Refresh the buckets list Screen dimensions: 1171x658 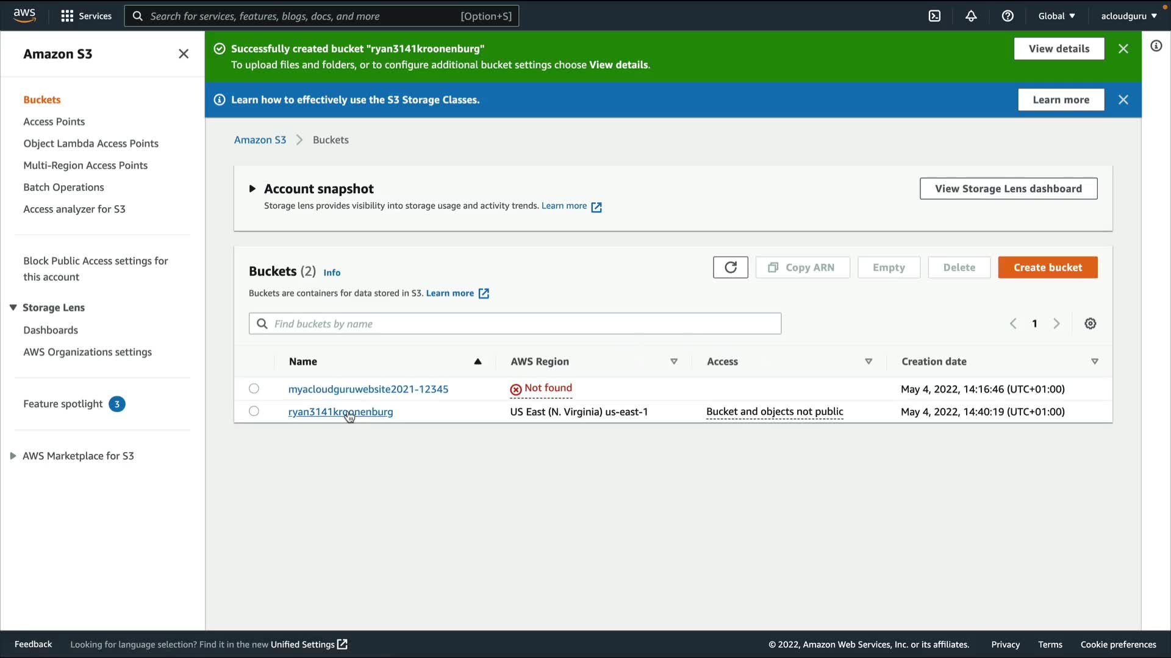tap(730, 267)
